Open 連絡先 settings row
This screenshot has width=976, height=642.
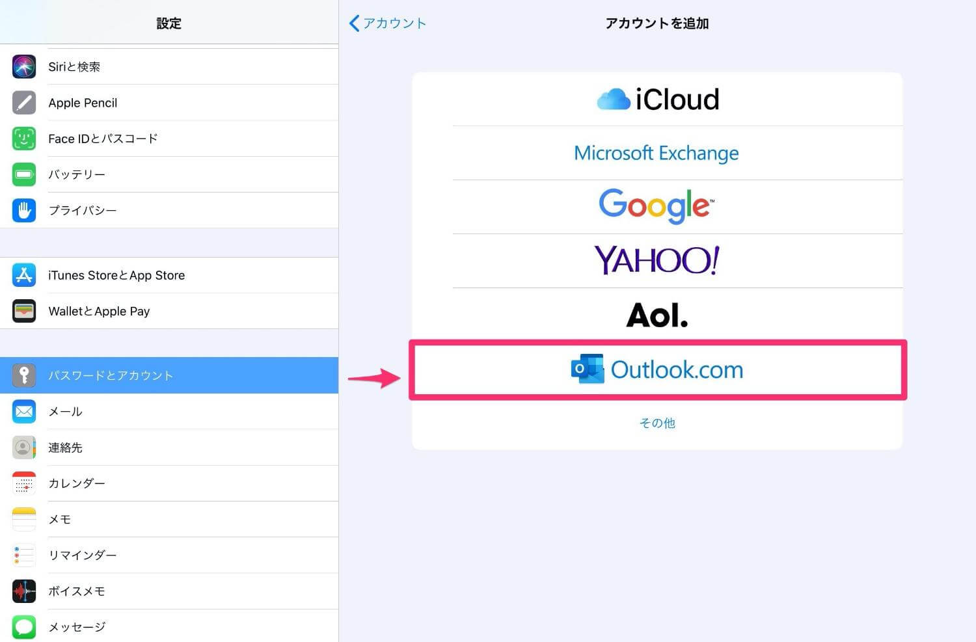[x=169, y=448]
